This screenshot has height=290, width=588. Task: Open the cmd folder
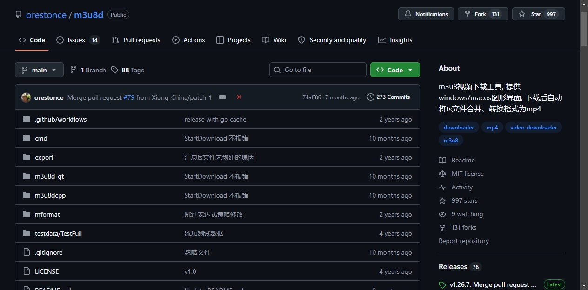coord(41,138)
